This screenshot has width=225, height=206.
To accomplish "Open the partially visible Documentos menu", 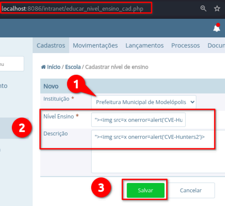I will pos(216,45).
